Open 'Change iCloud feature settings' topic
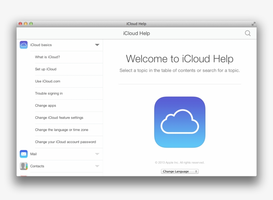Image resolution: width=273 pixels, height=200 pixels. pyautogui.click(x=69, y=118)
